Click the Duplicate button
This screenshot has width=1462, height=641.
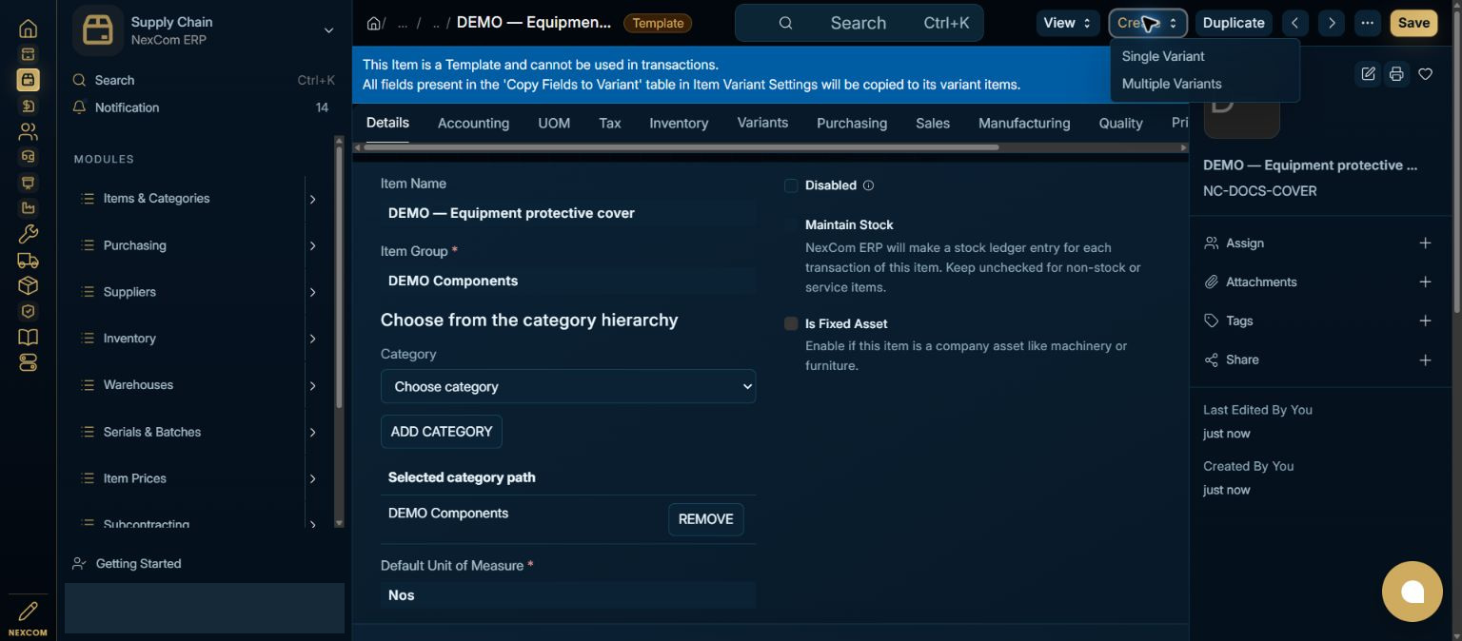click(x=1234, y=23)
